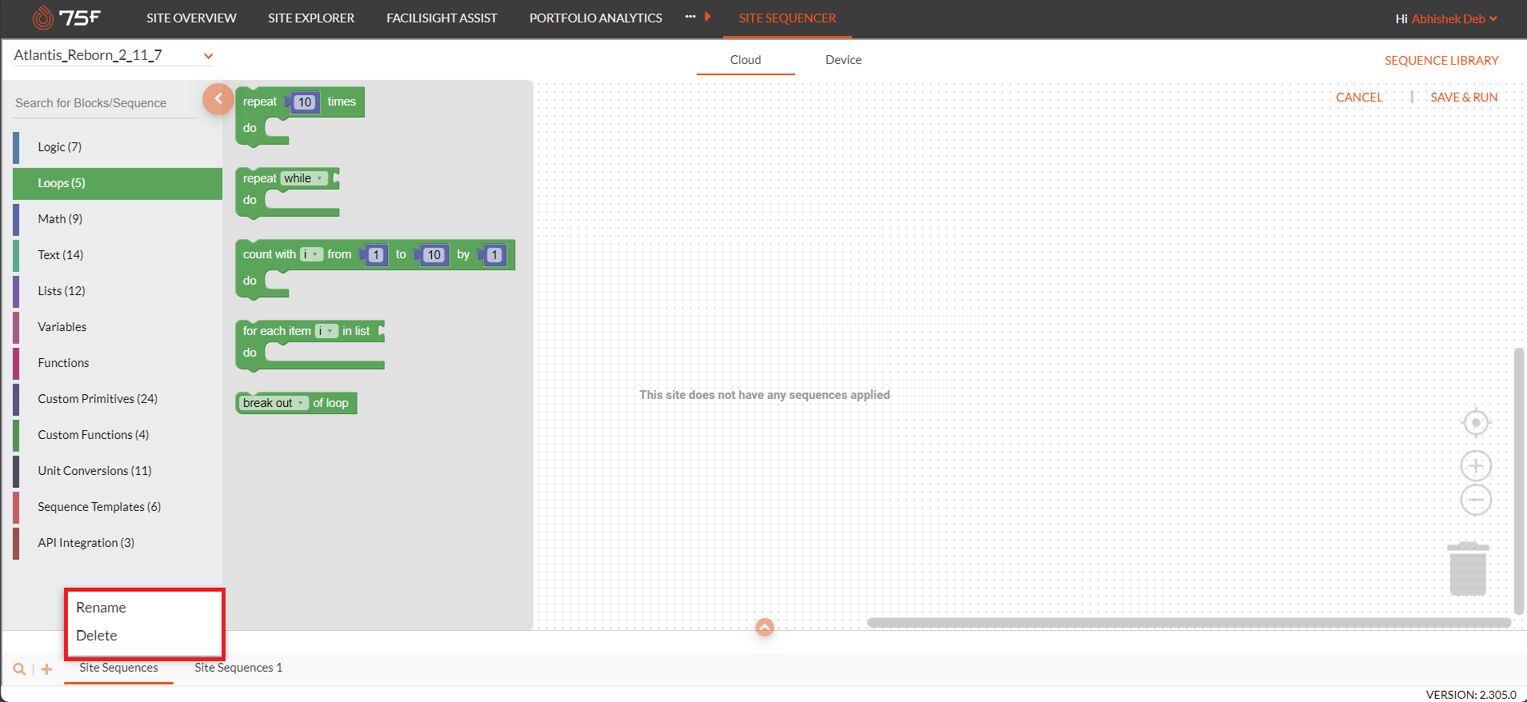The width and height of the screenshot is (1527, 702).
Task: Open PORTFOLIO ANALYTICS page
Action: click(596, 18)
